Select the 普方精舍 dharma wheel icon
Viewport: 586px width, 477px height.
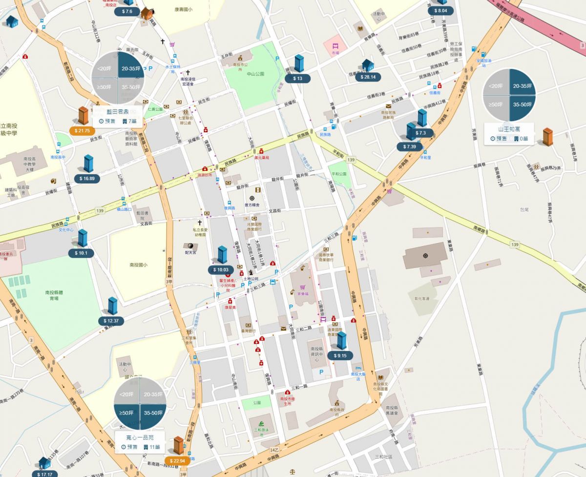(252, 199)
